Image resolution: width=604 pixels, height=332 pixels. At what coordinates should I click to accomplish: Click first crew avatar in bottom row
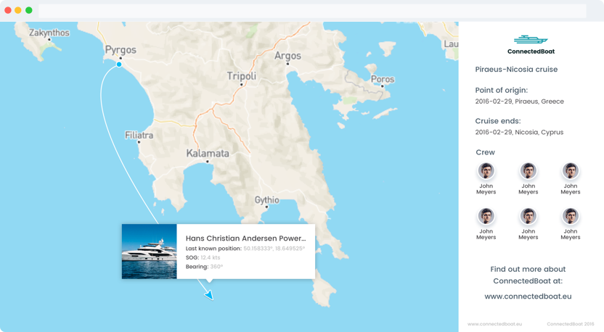[x=486, y=216]
